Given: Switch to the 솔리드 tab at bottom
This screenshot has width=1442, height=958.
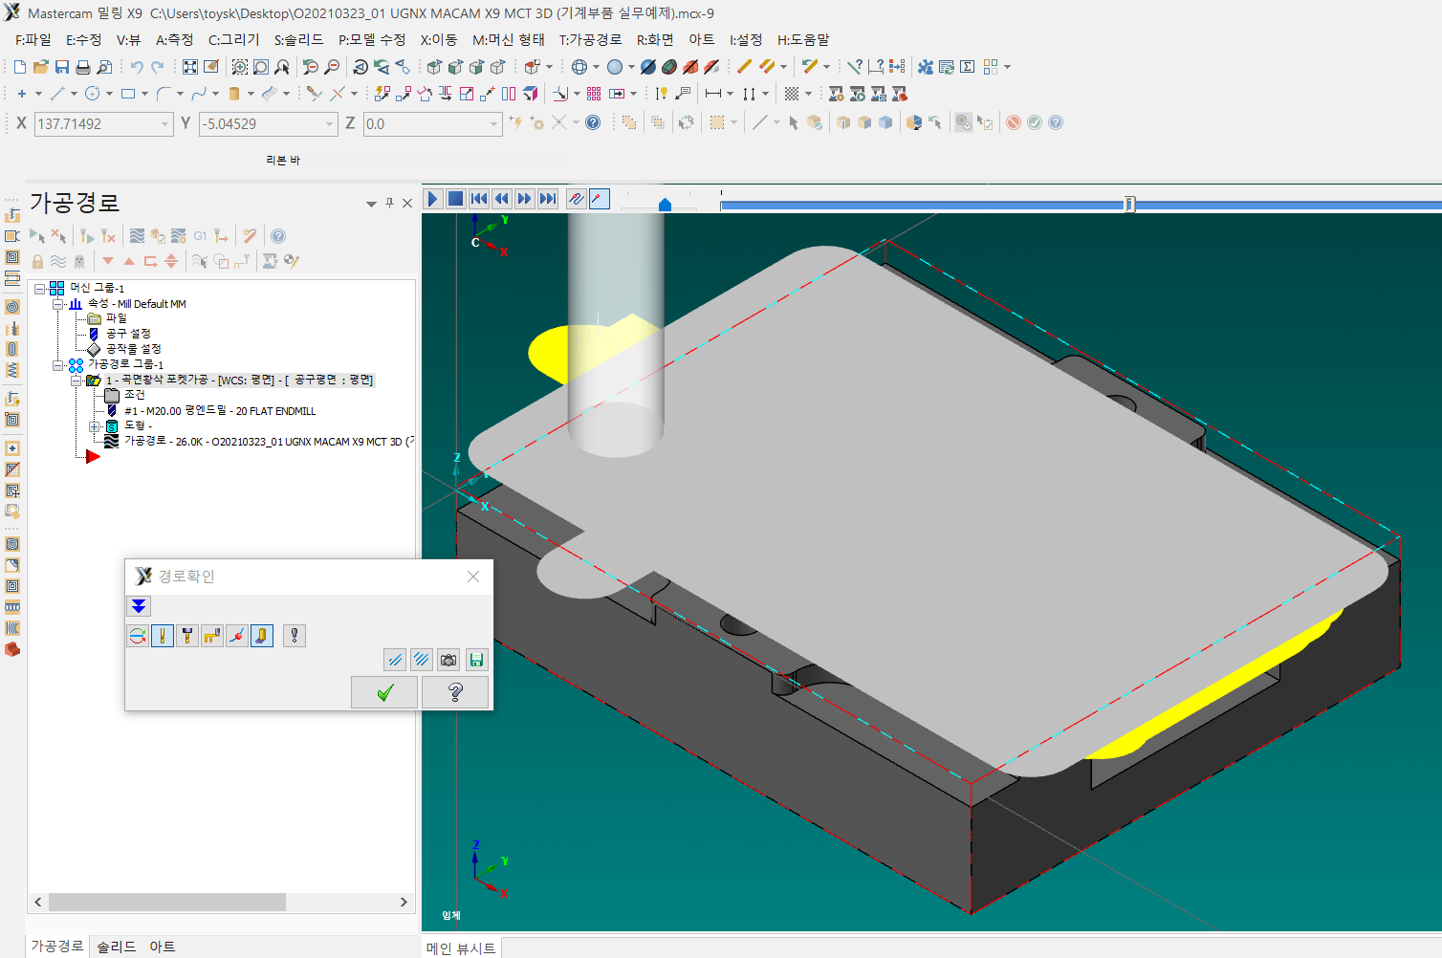Looking at the screenshot, I should click(x=117, y=947).
